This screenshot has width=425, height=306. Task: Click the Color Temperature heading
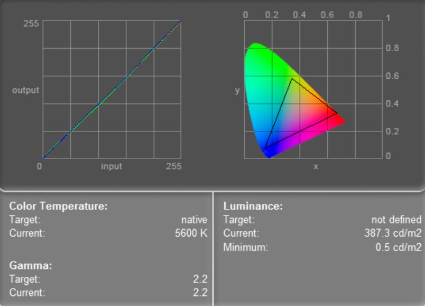58,206
